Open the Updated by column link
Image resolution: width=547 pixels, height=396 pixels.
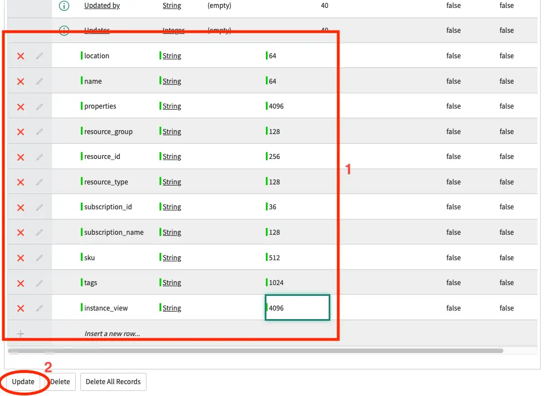point(102,6)
